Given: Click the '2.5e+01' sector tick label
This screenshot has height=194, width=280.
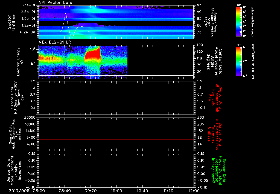Looking at the screenshot, I should point(28,12).
